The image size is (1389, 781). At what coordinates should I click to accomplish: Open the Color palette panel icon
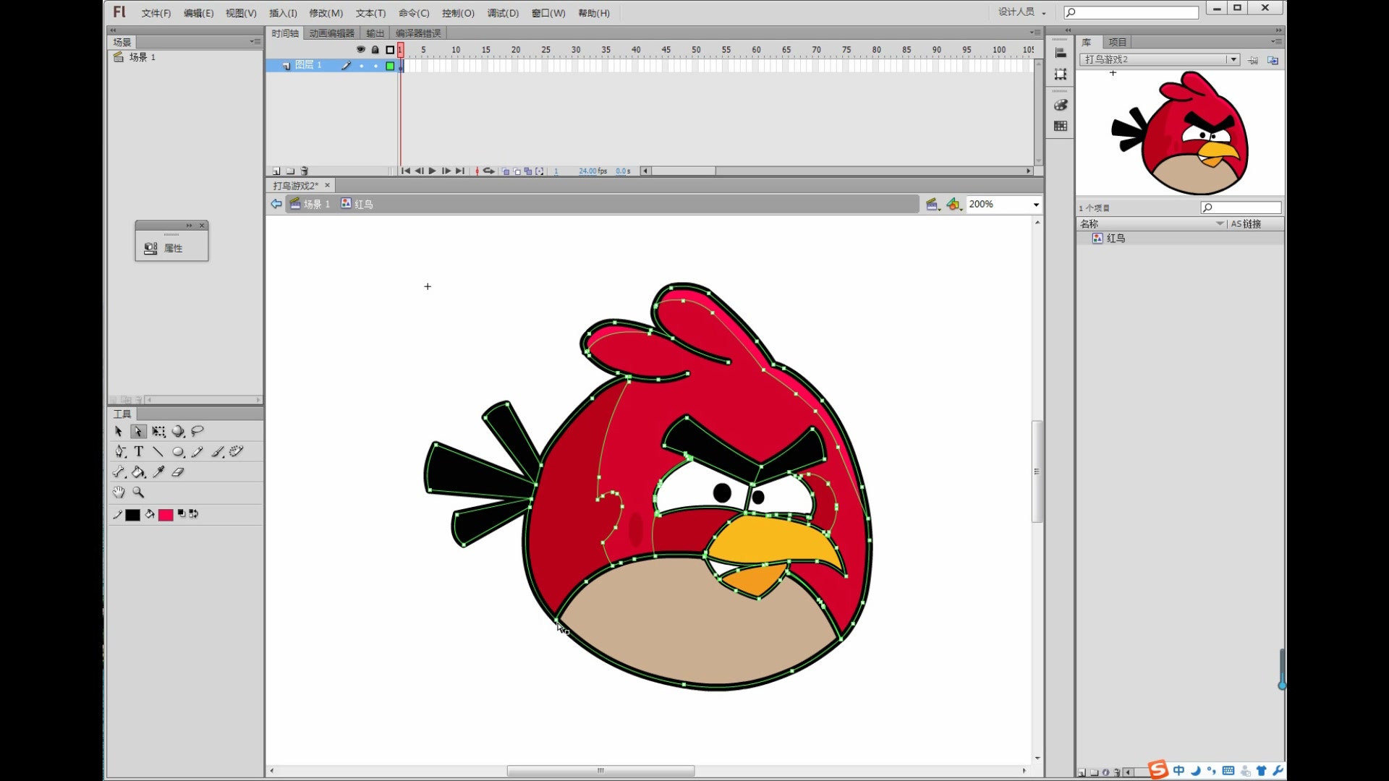tap(1061, 105)
